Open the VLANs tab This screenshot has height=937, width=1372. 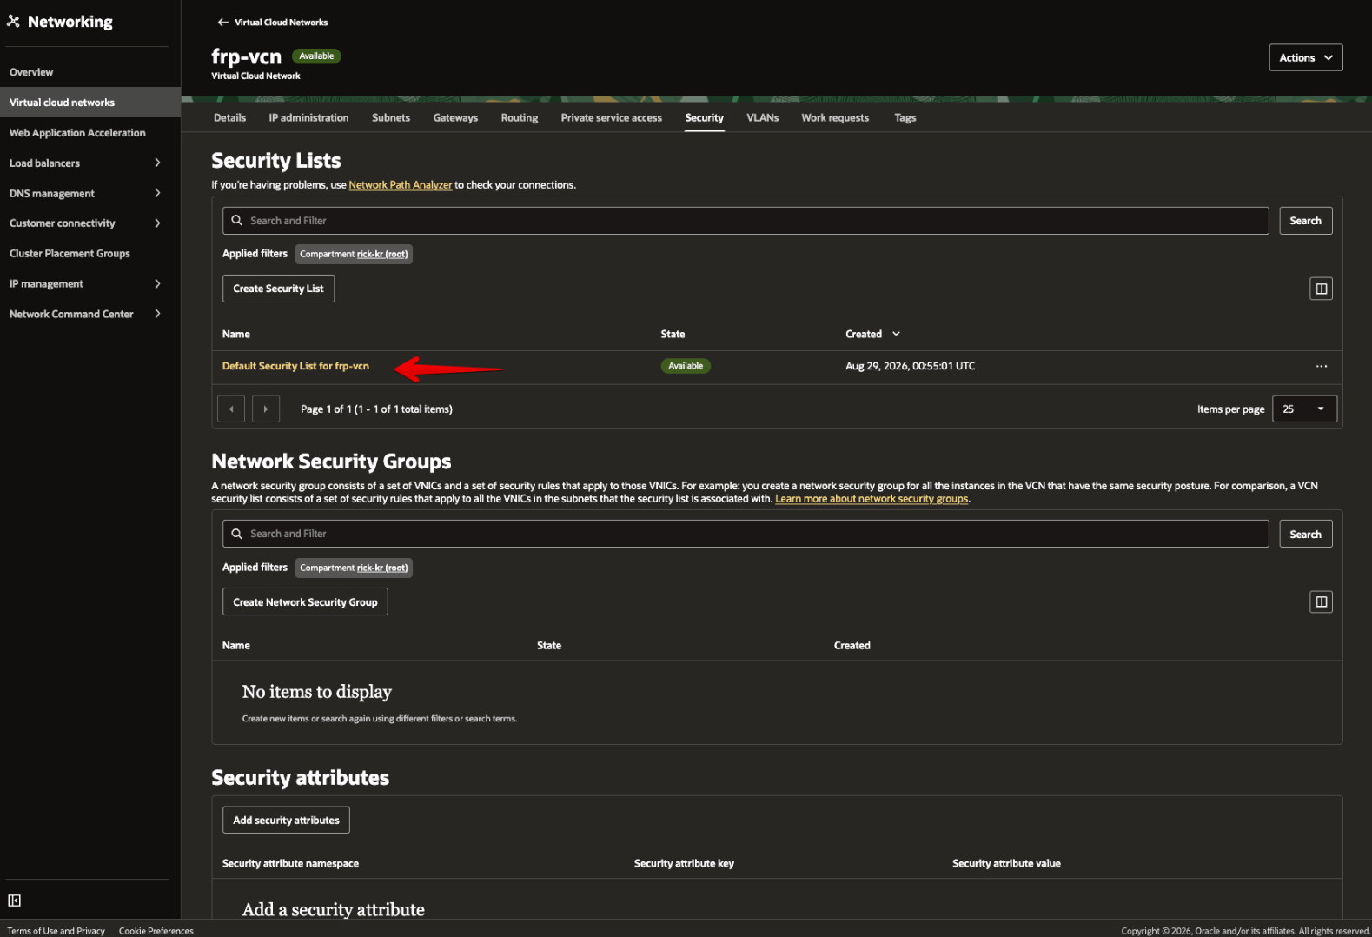(762, 117)
